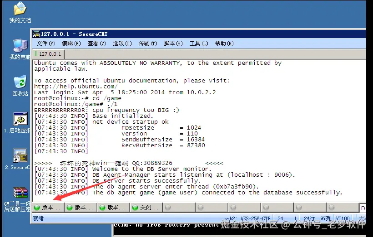Switch to the 127.0.0.1 session tab
The width and height of the screenshot is (373, 237).
(49, 54)
